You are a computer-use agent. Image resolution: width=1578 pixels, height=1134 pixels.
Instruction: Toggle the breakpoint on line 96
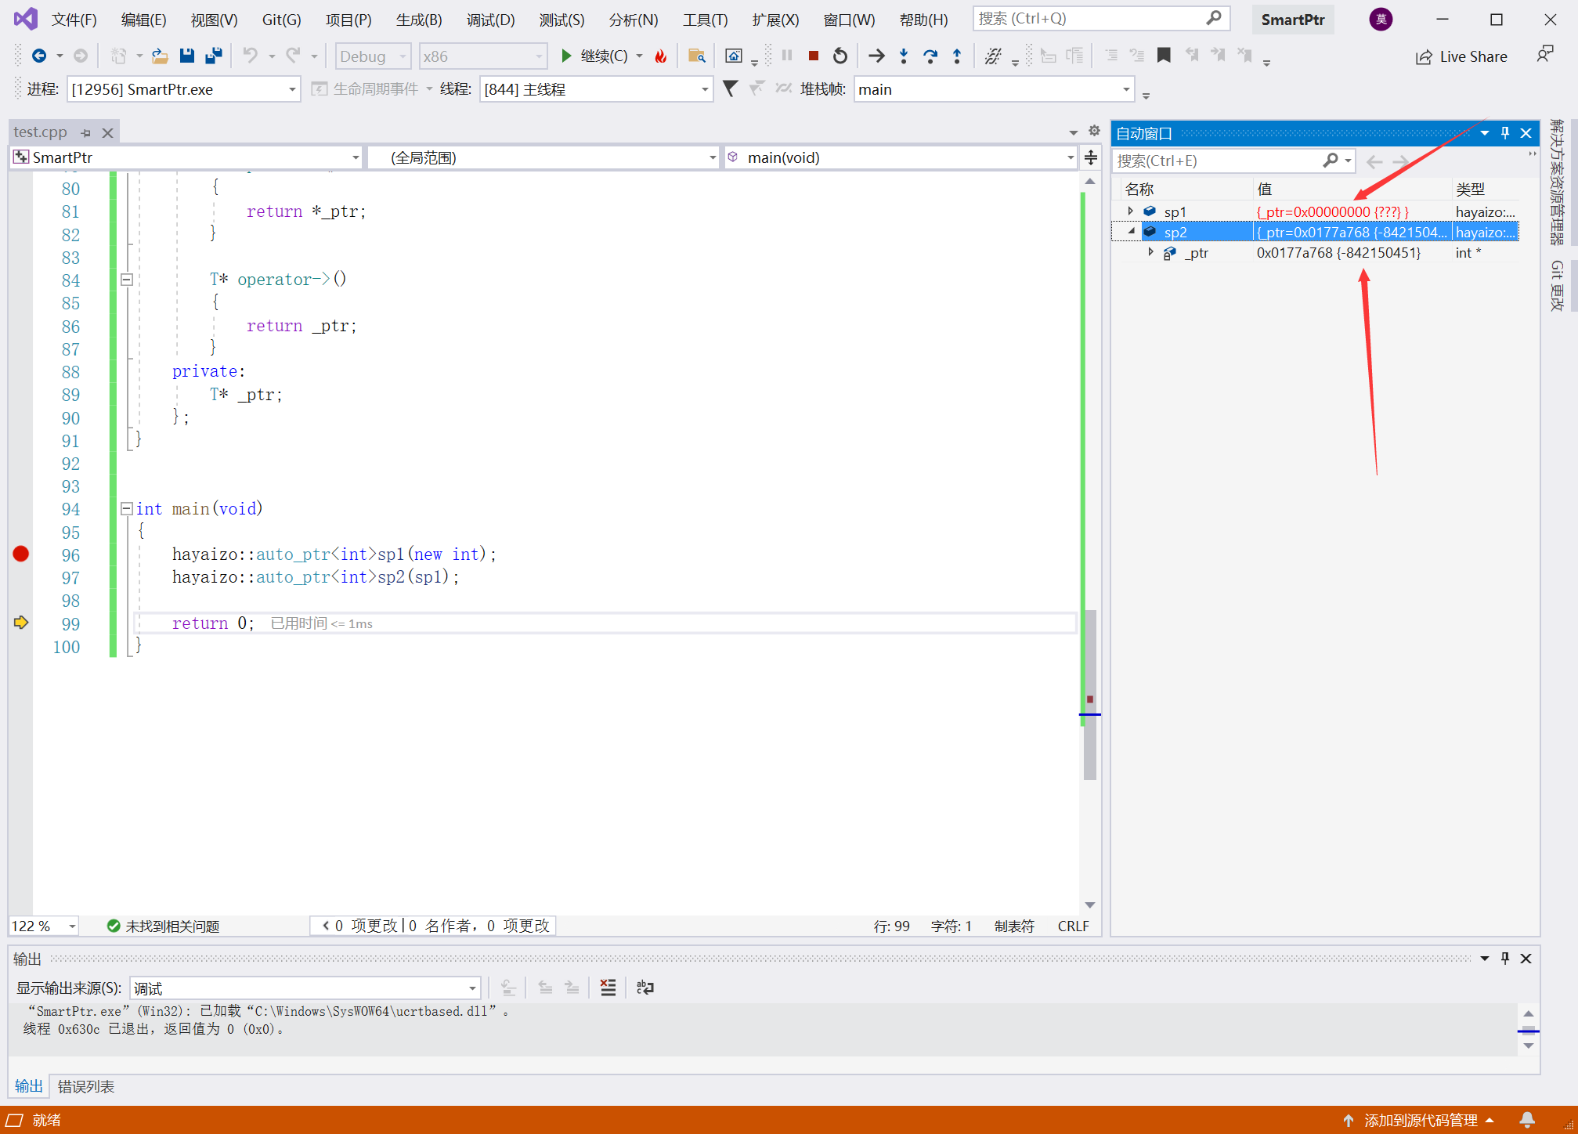21,554
